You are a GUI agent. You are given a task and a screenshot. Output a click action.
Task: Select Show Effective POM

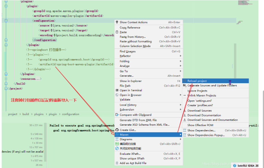216,125
